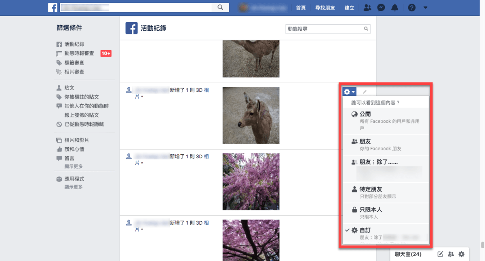Open friend requests icon in top bar

point(367,8)
